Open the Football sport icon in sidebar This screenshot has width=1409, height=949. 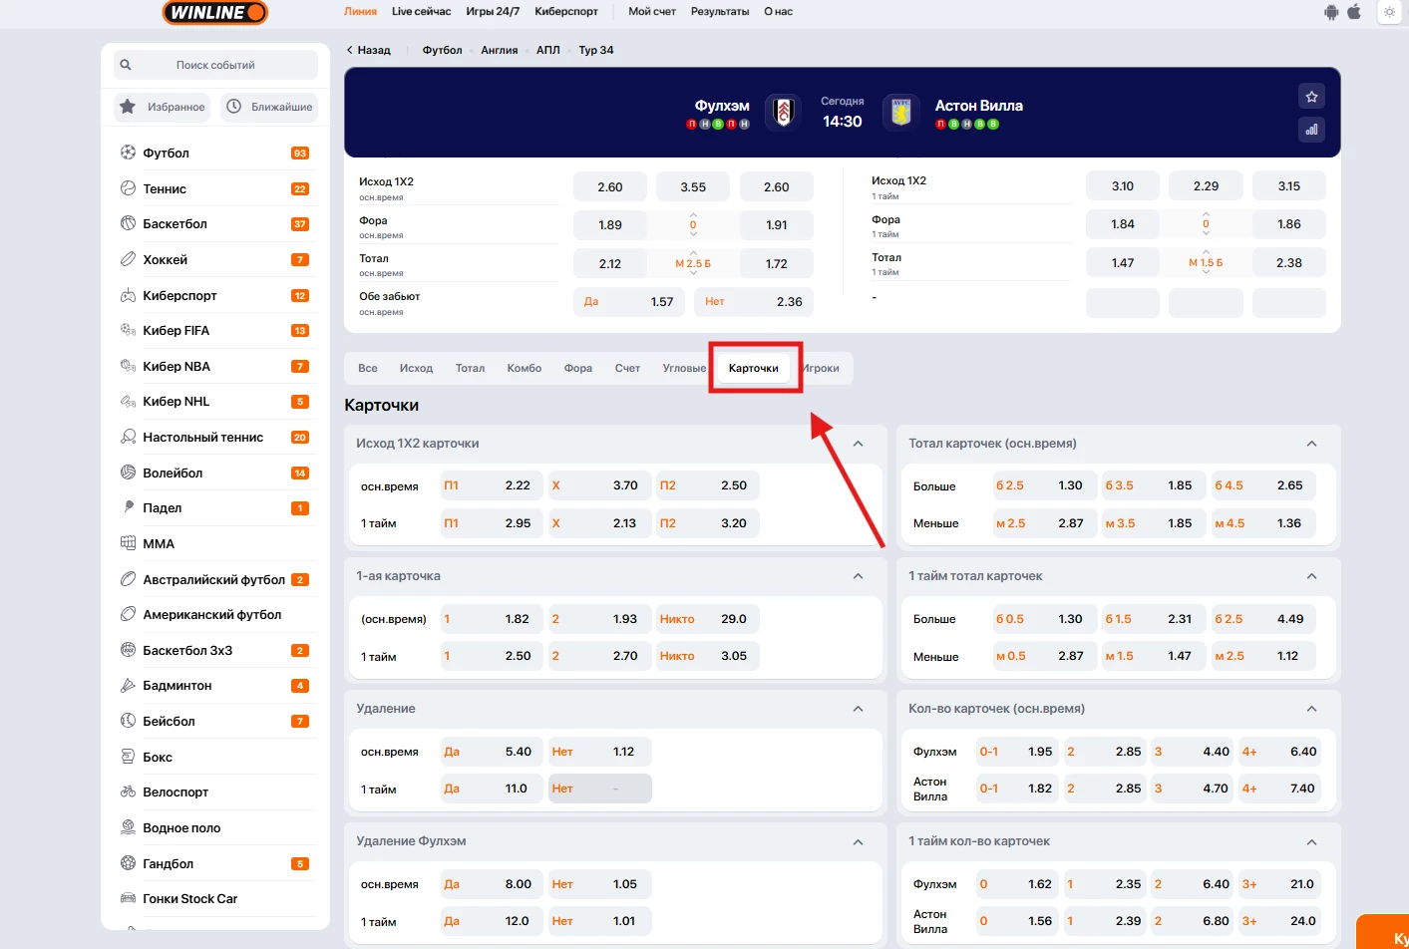[x=128, y=153]
